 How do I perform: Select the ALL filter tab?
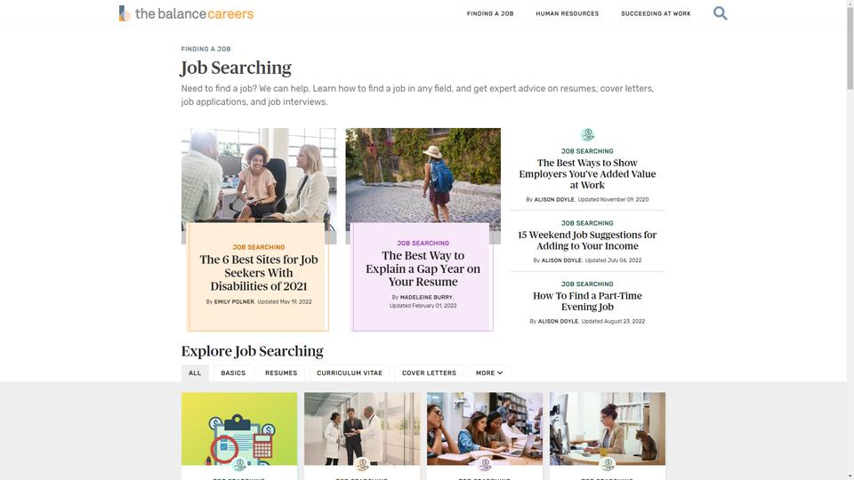pyautogui.click(x=195, y=372)
